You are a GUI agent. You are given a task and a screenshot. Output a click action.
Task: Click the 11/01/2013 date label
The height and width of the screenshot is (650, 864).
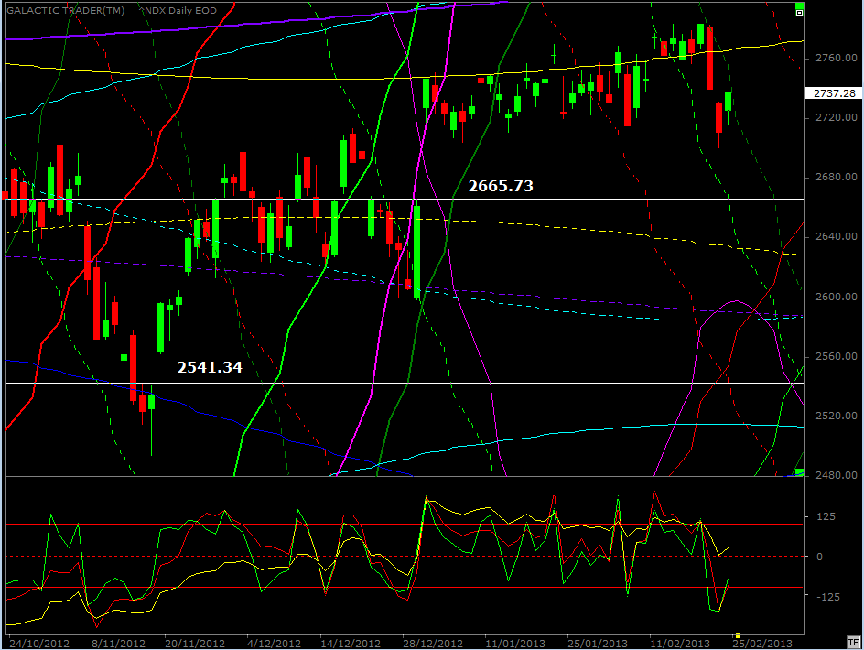[515, 644]
